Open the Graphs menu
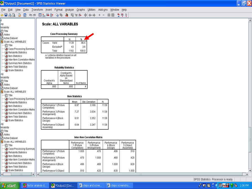 coord(81,10)
